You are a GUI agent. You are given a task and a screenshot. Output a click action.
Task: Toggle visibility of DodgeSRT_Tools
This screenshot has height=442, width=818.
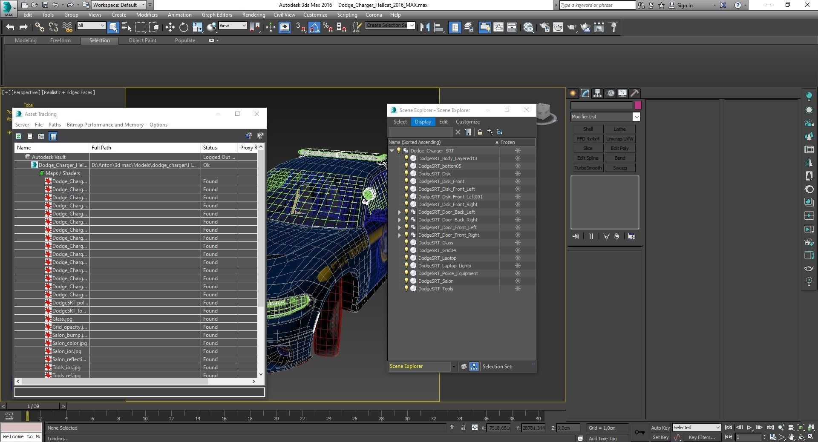point(406,289)
